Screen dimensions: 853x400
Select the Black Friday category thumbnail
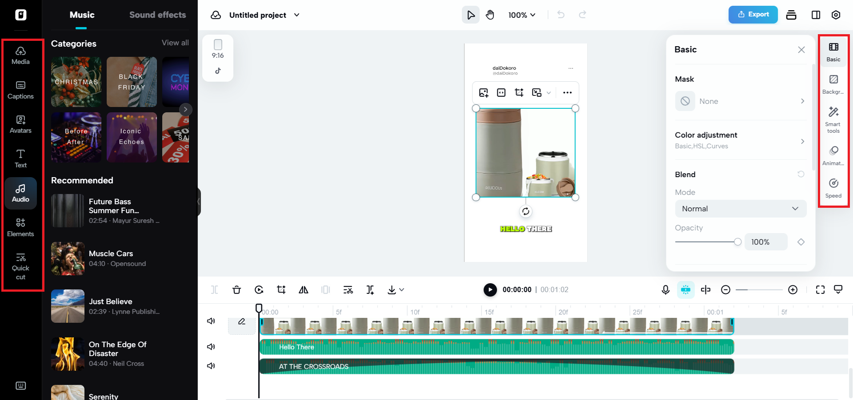pyautogui.click(x=132, y=82)
